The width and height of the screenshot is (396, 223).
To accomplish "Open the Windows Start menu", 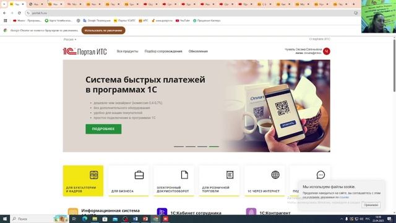I will (5, 219).
